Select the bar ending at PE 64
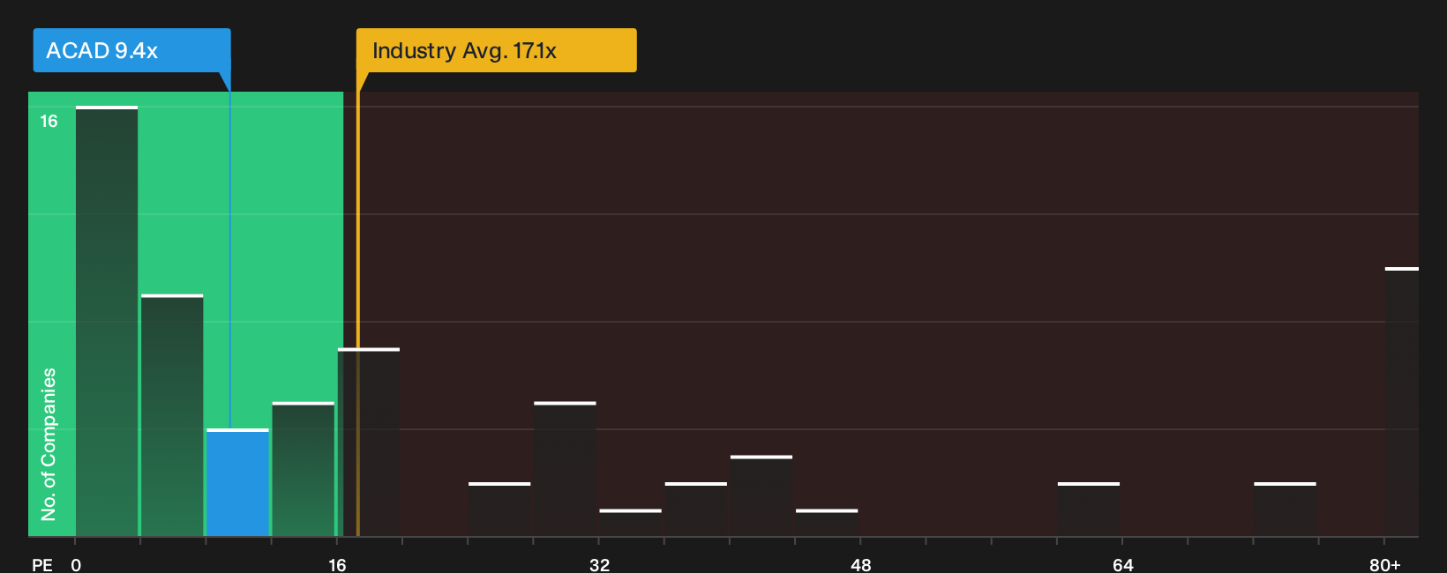The image size is (1447, 573). coord(1089,510)
